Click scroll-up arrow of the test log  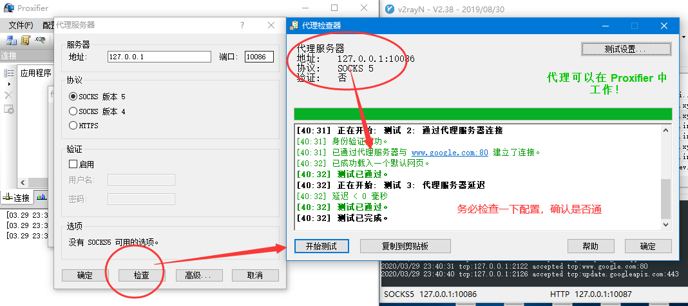pos(665,130)
